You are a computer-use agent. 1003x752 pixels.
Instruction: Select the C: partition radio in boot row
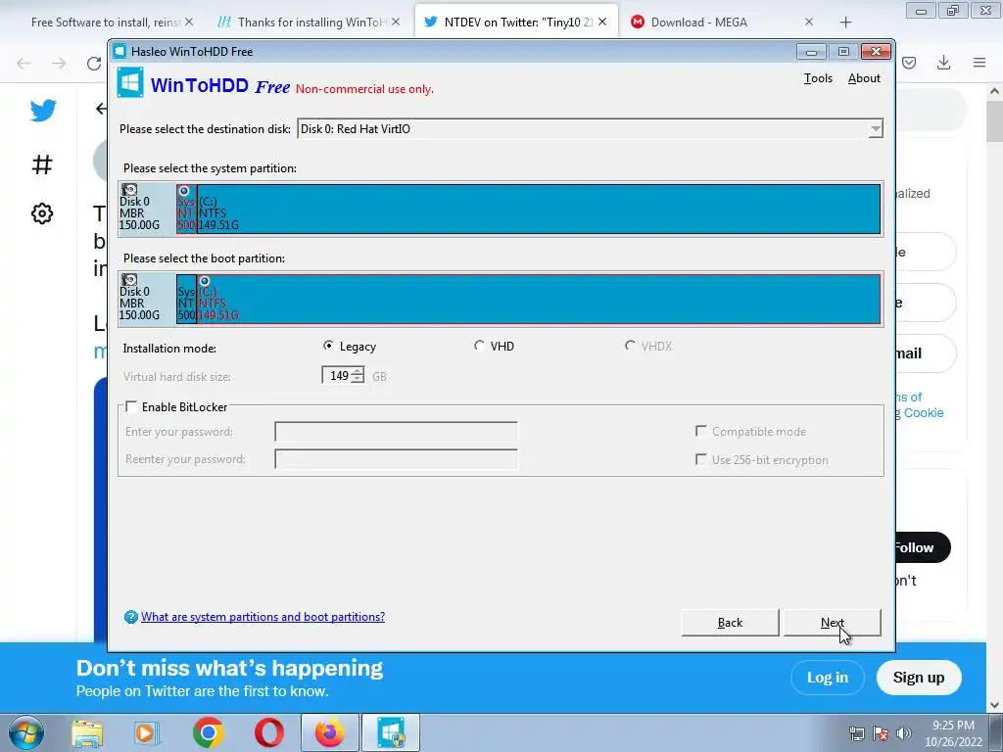point(205,281)
